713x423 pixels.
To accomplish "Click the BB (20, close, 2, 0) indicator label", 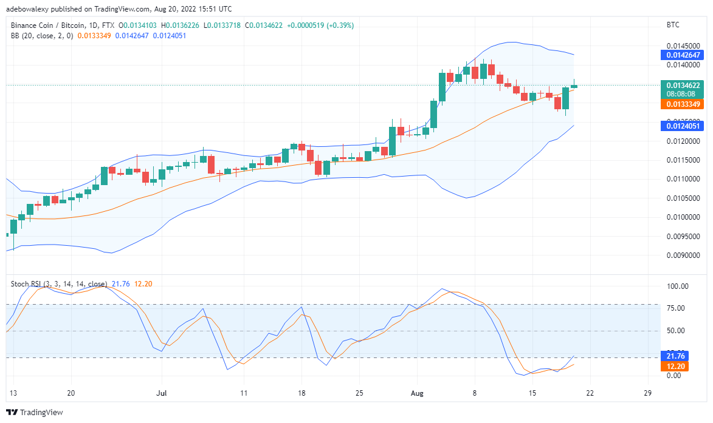I will tap(42, 35).
